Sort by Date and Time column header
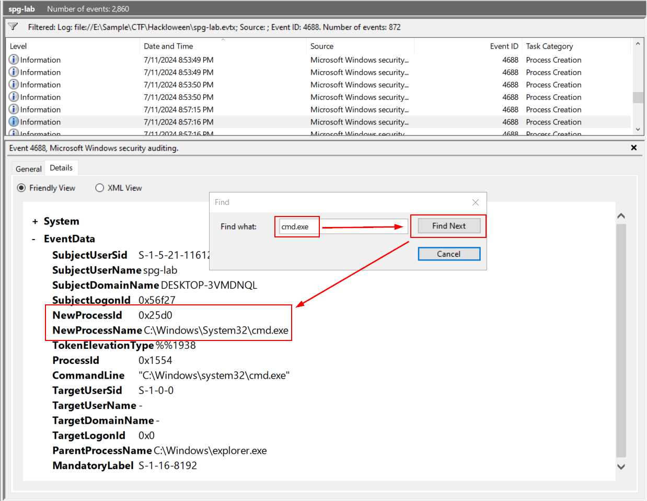 (168, 46)
